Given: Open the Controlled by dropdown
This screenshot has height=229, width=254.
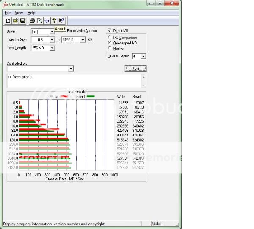Looking at the screenshot, I should pyautogui.click(x=71, y=69).
